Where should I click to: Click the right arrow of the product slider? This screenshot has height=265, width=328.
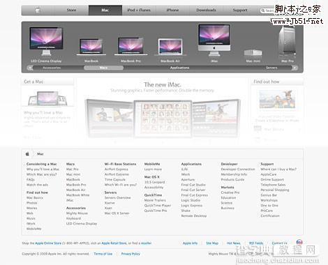(295, 68)
